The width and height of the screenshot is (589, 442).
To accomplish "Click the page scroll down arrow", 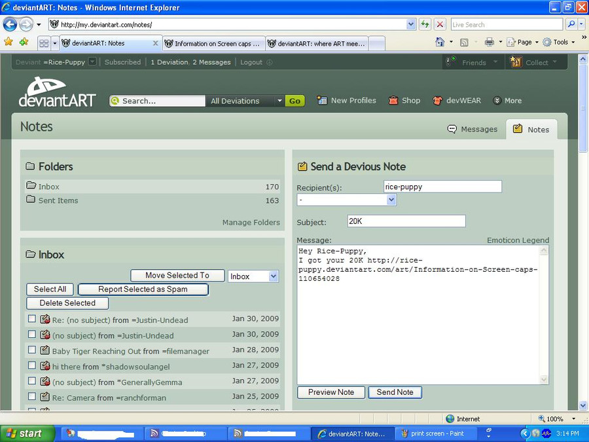I will [582, 405].
